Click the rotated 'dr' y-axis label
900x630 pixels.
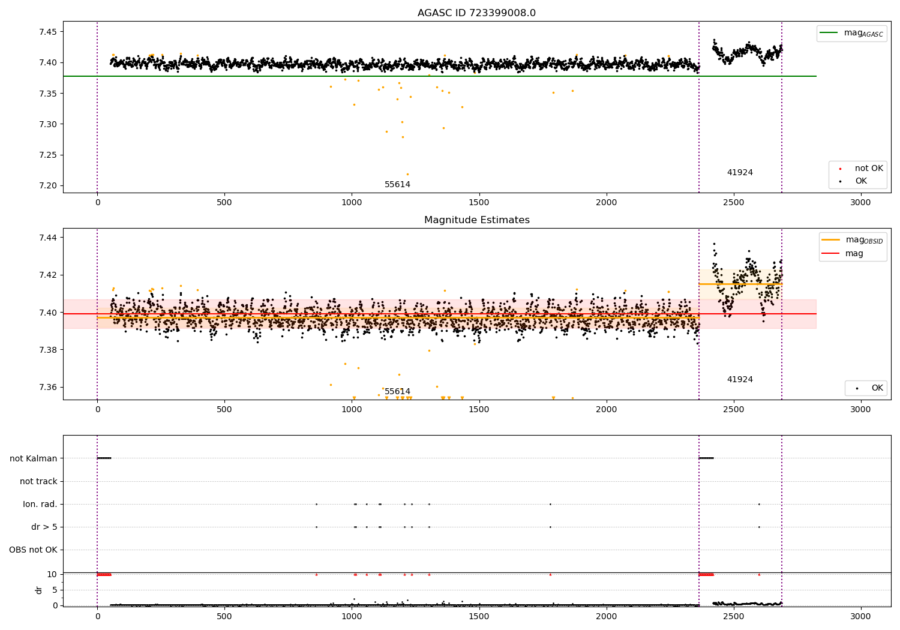[x=39, y=590]
